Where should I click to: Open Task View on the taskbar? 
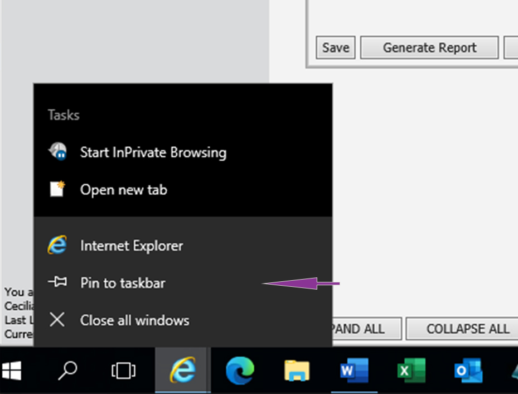click(x=123, y=370)
